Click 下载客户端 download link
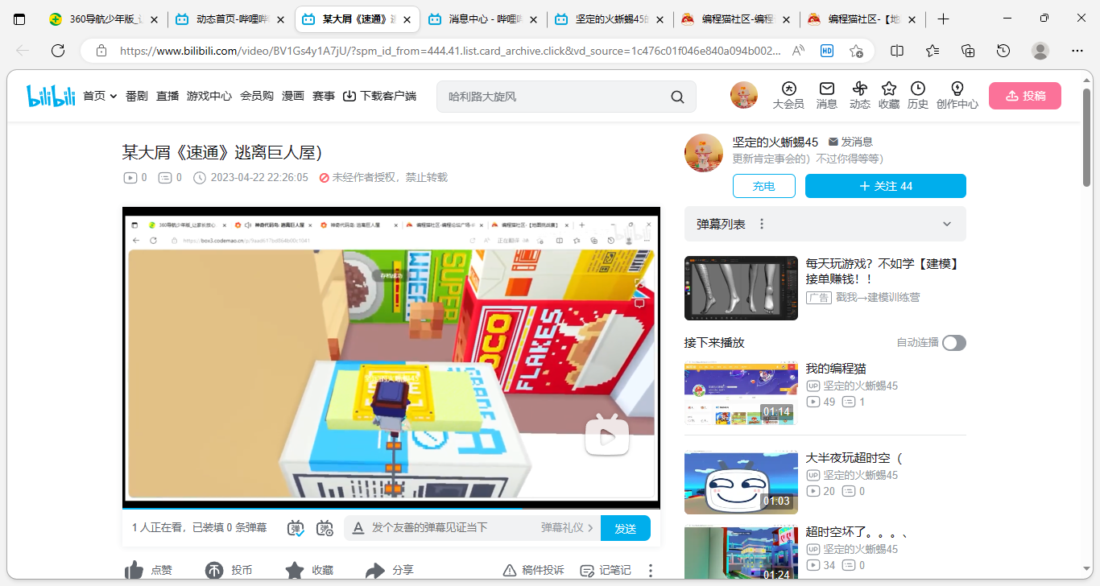 click(379, 96)
